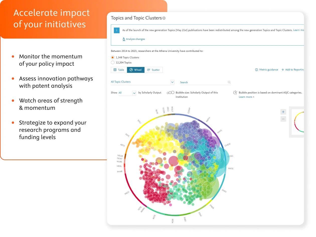
Task: Click the info icon beside Topics and Topic Clusters
Action: pyautogui.click(x=164, y=18)
